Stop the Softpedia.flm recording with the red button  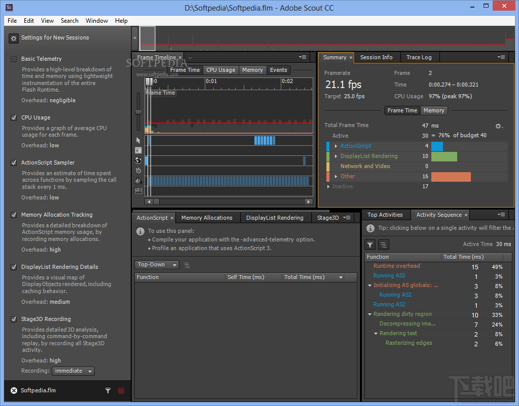click(122, 390)
